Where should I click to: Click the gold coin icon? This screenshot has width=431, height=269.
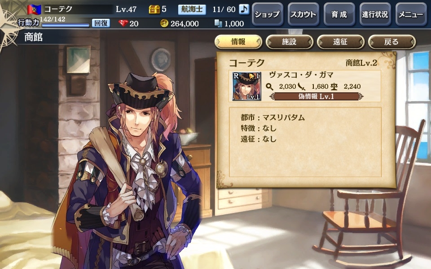coord(164,23)
